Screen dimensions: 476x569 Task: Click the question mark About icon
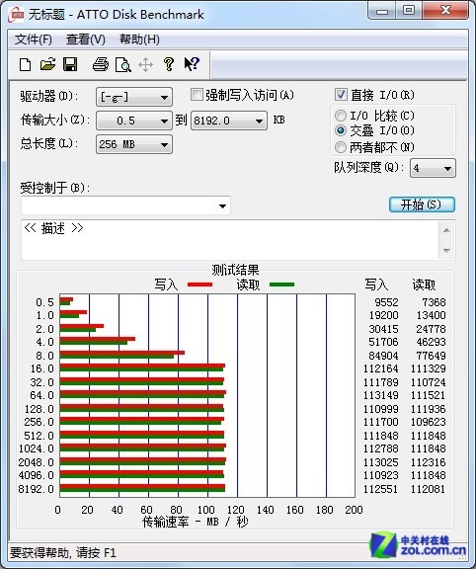tap(168, 64)
